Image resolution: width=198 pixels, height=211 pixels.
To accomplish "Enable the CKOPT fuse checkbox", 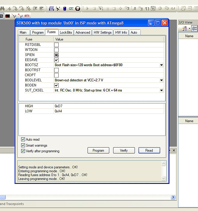I will [56, 75].
